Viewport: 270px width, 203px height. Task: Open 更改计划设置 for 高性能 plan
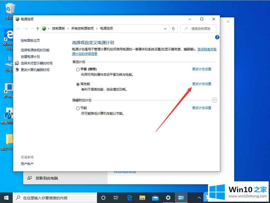click(201, 84)
